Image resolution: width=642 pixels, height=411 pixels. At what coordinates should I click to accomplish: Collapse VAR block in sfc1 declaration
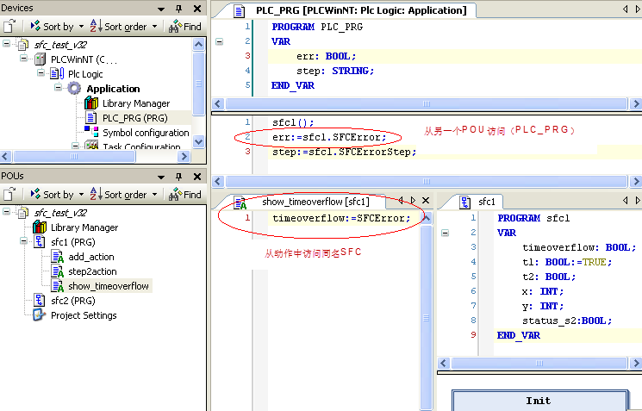point(445,233)
